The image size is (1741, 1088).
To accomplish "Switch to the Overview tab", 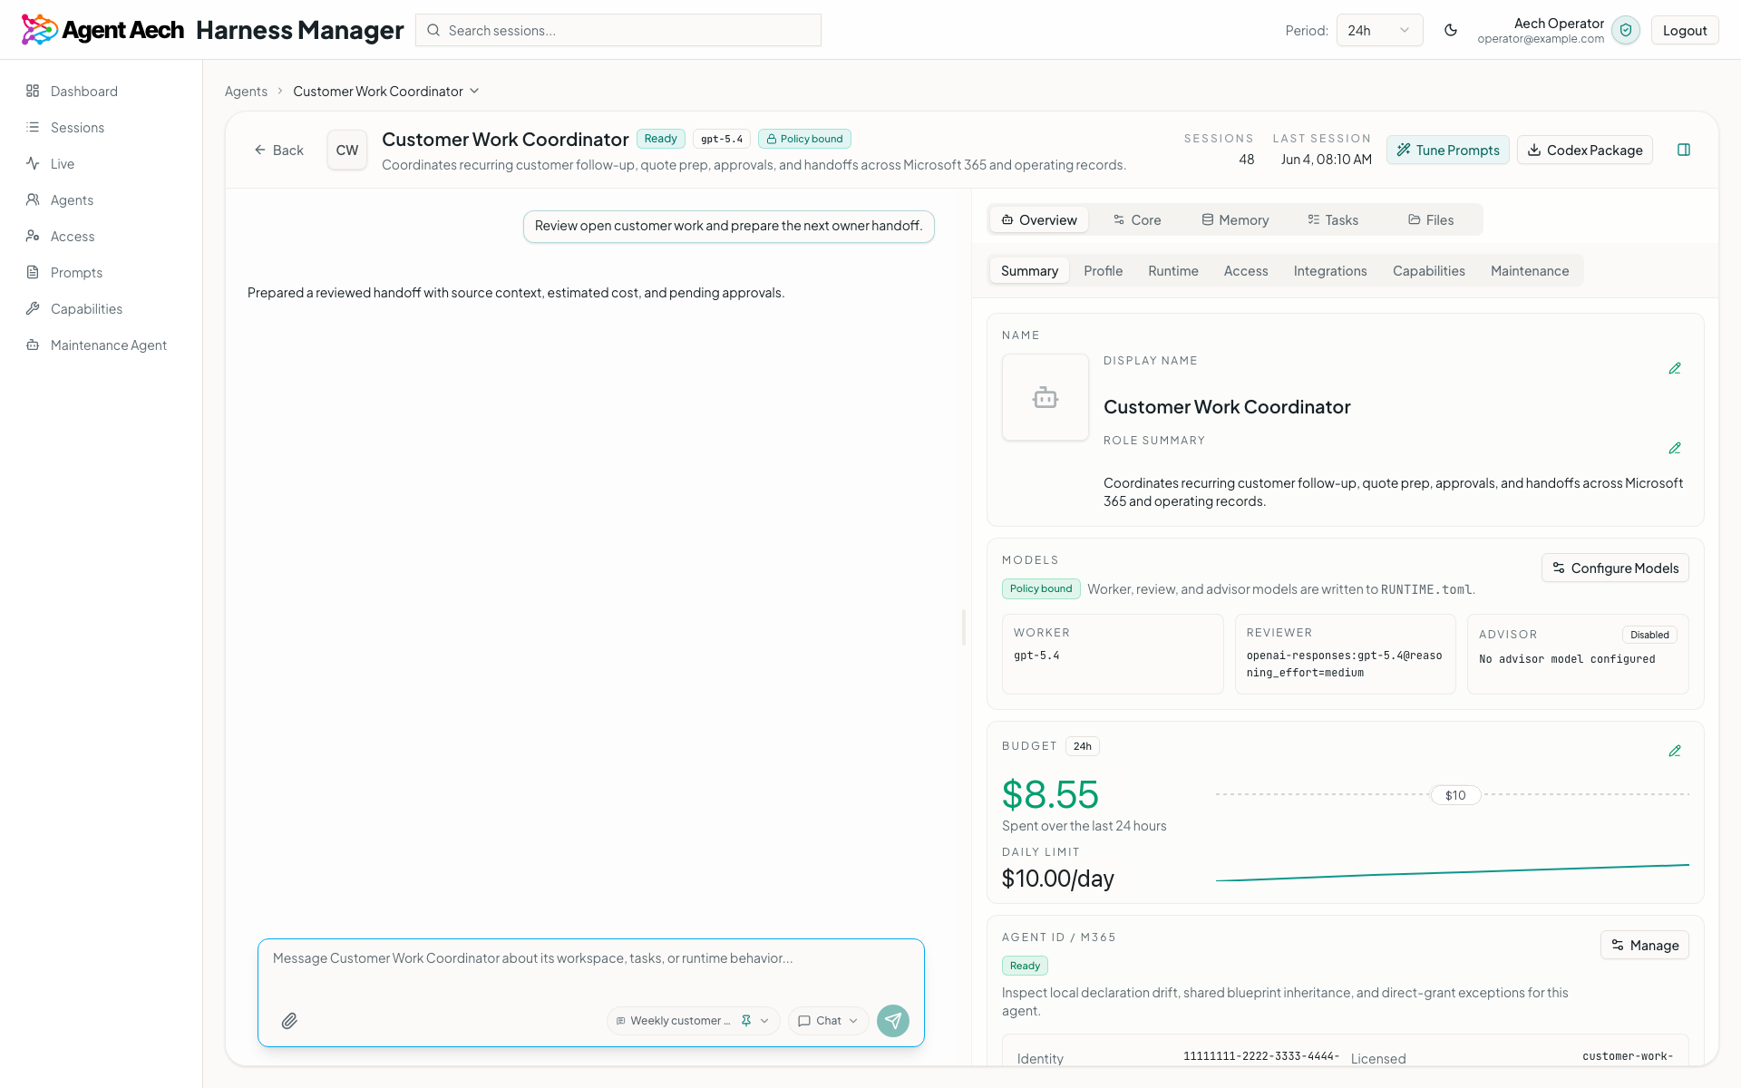I will (1039, 219).
